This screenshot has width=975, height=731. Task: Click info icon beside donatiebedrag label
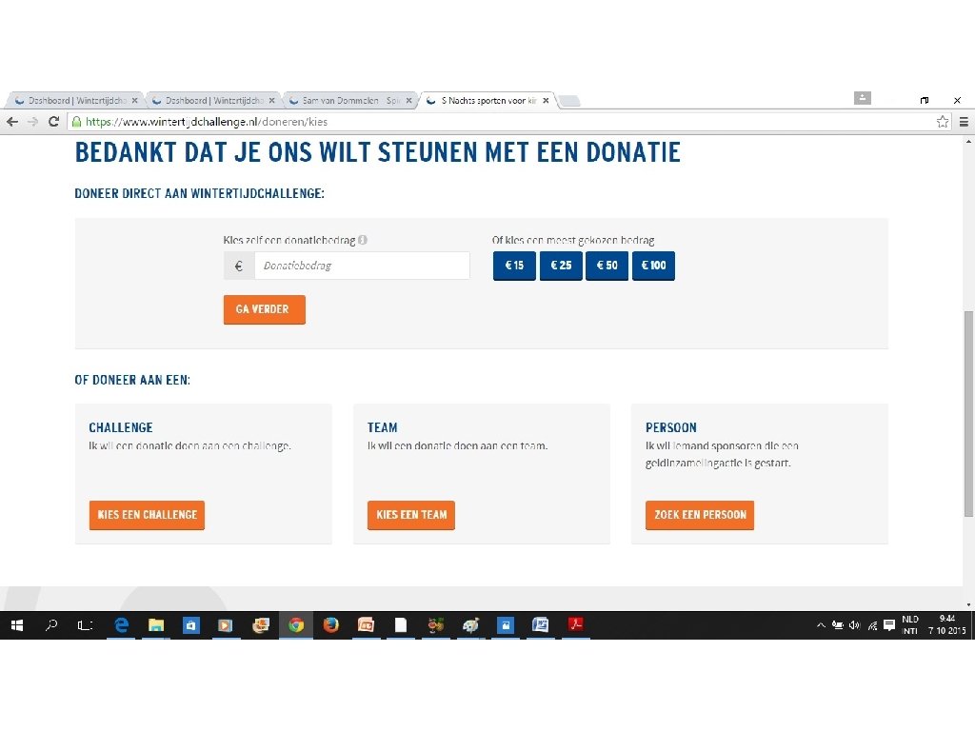363,240
